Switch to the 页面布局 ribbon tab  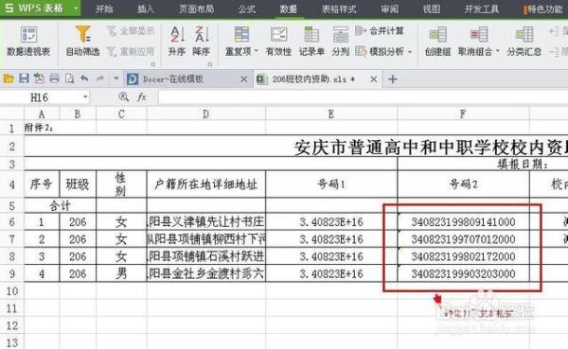(x=196, y=9)
